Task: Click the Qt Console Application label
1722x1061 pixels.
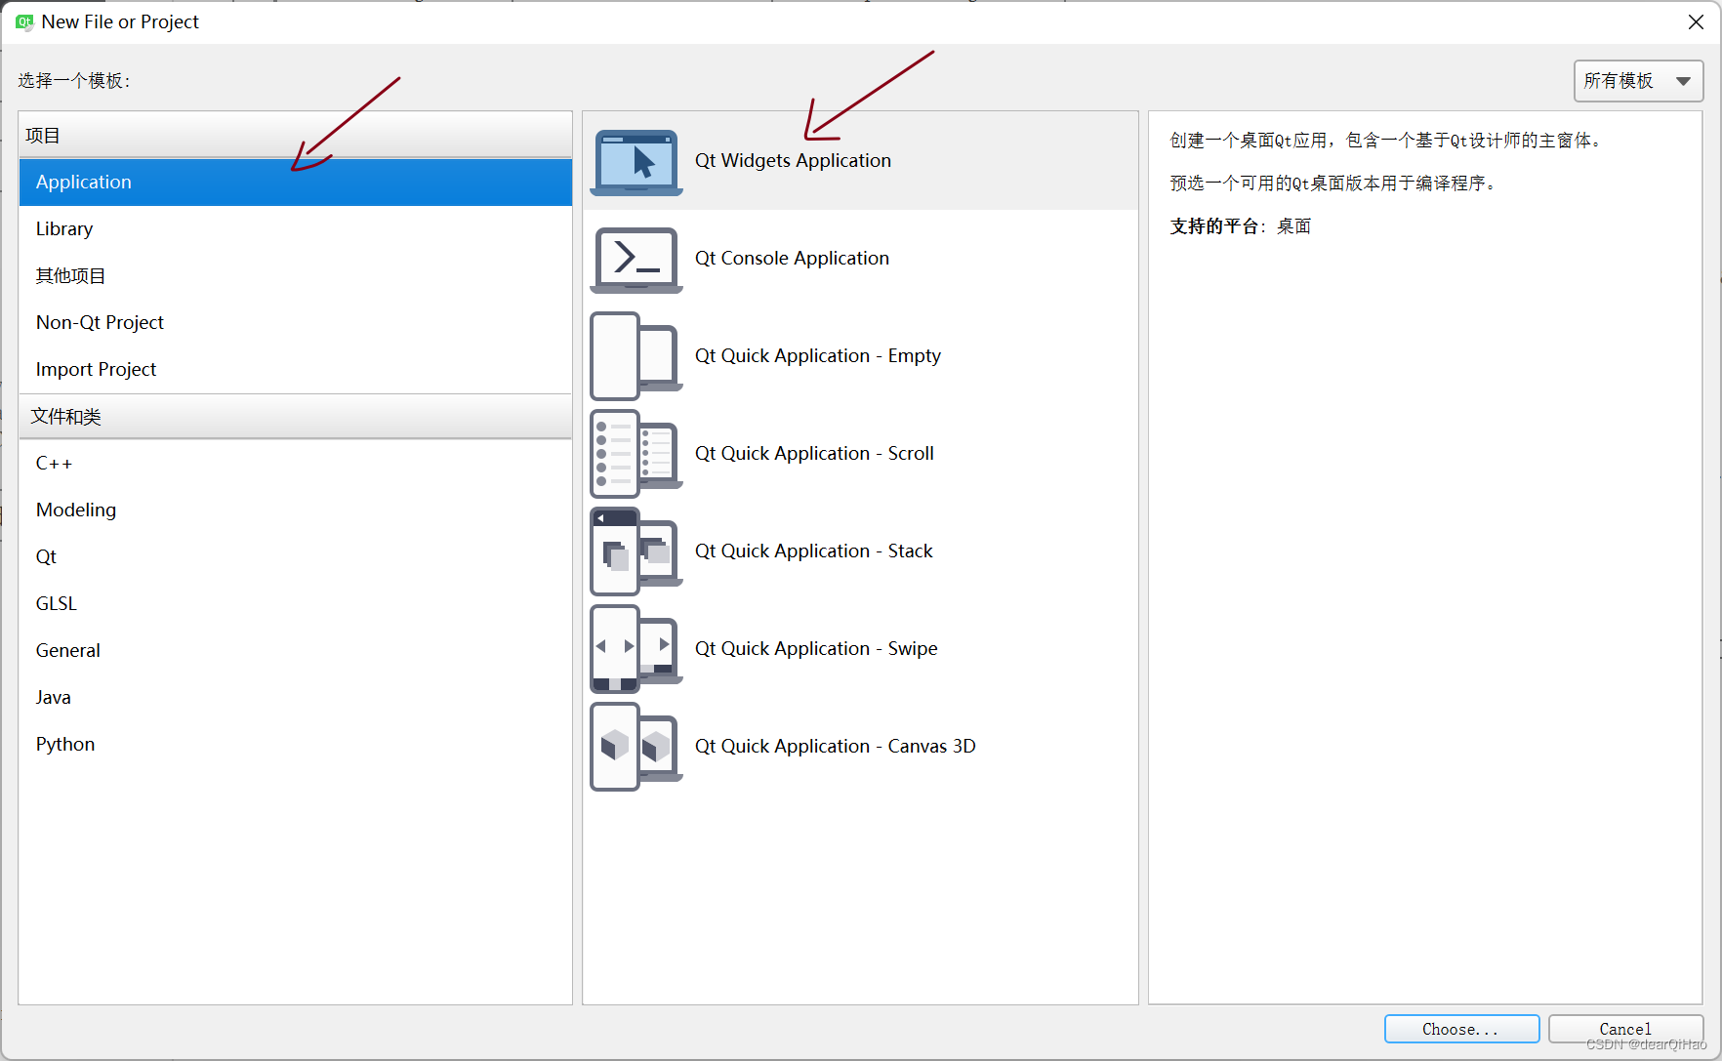Action: [x=792, y=259]
